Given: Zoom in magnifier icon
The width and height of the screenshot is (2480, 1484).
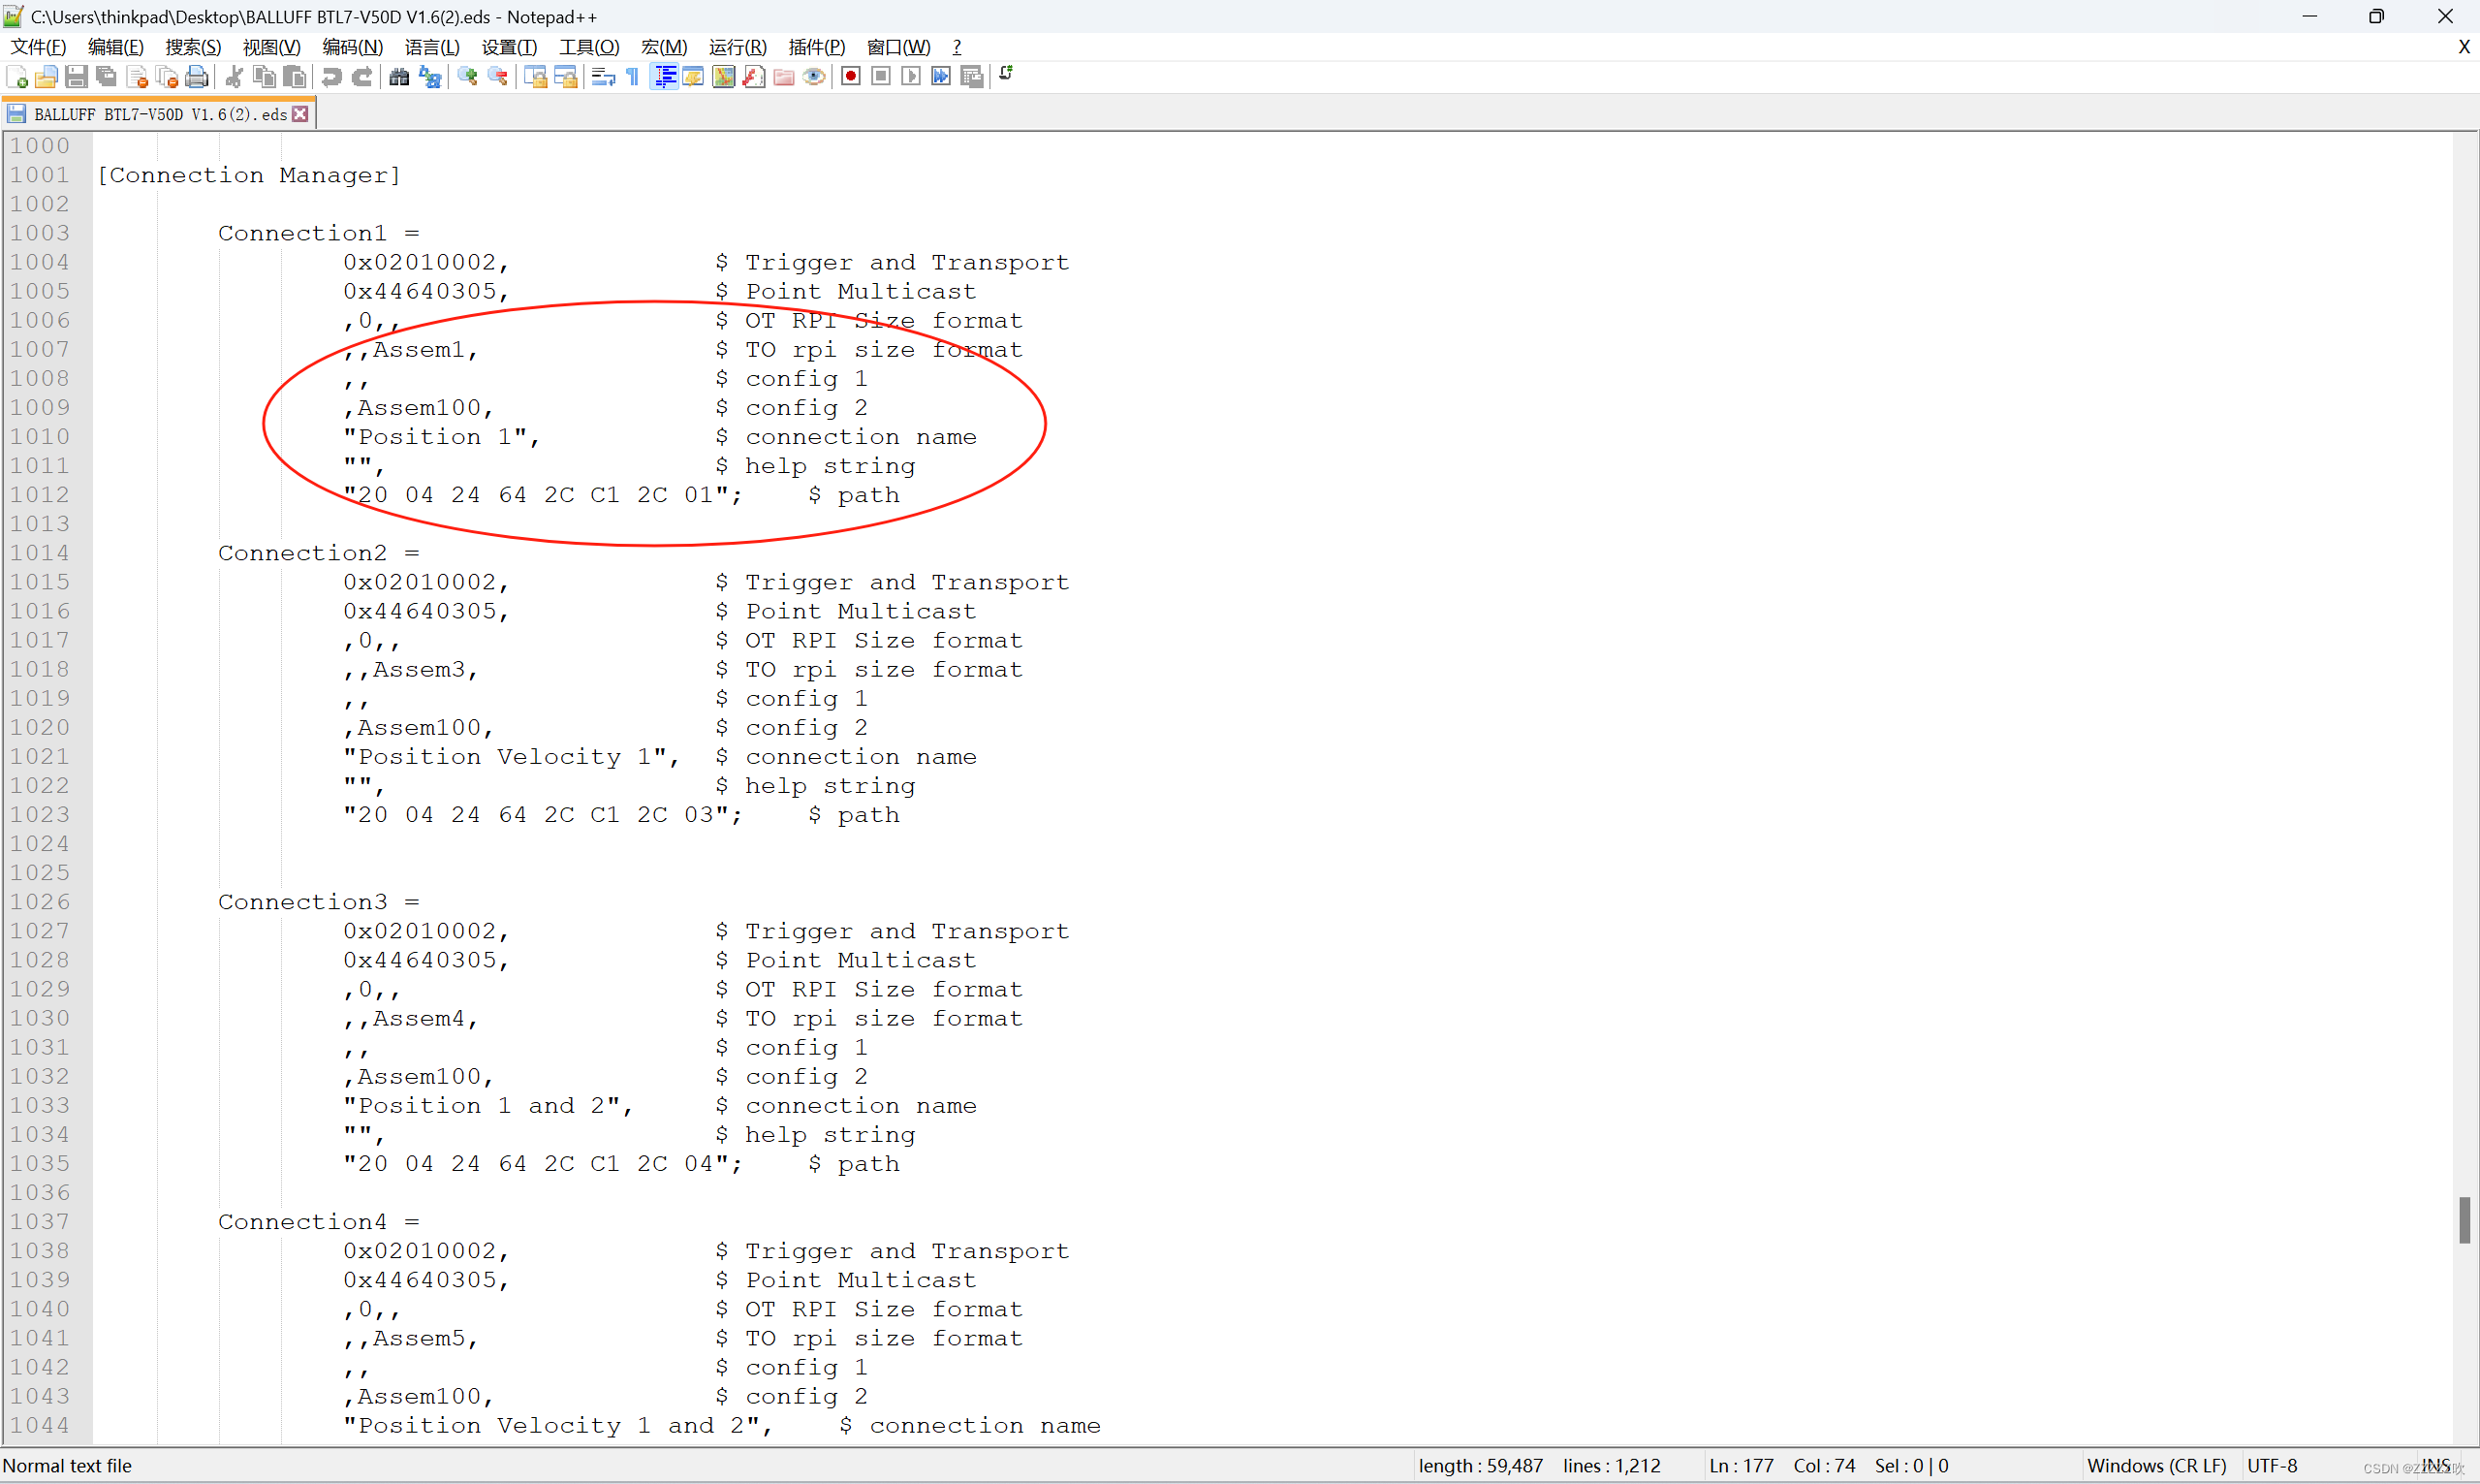Looking at the screenshot, I should pyautogui.click(x=467, y=77).
